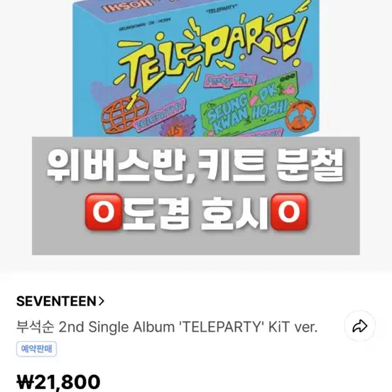Click the pink Party Time sticker
Screen dimensions: 392x392
click(230, 80)
